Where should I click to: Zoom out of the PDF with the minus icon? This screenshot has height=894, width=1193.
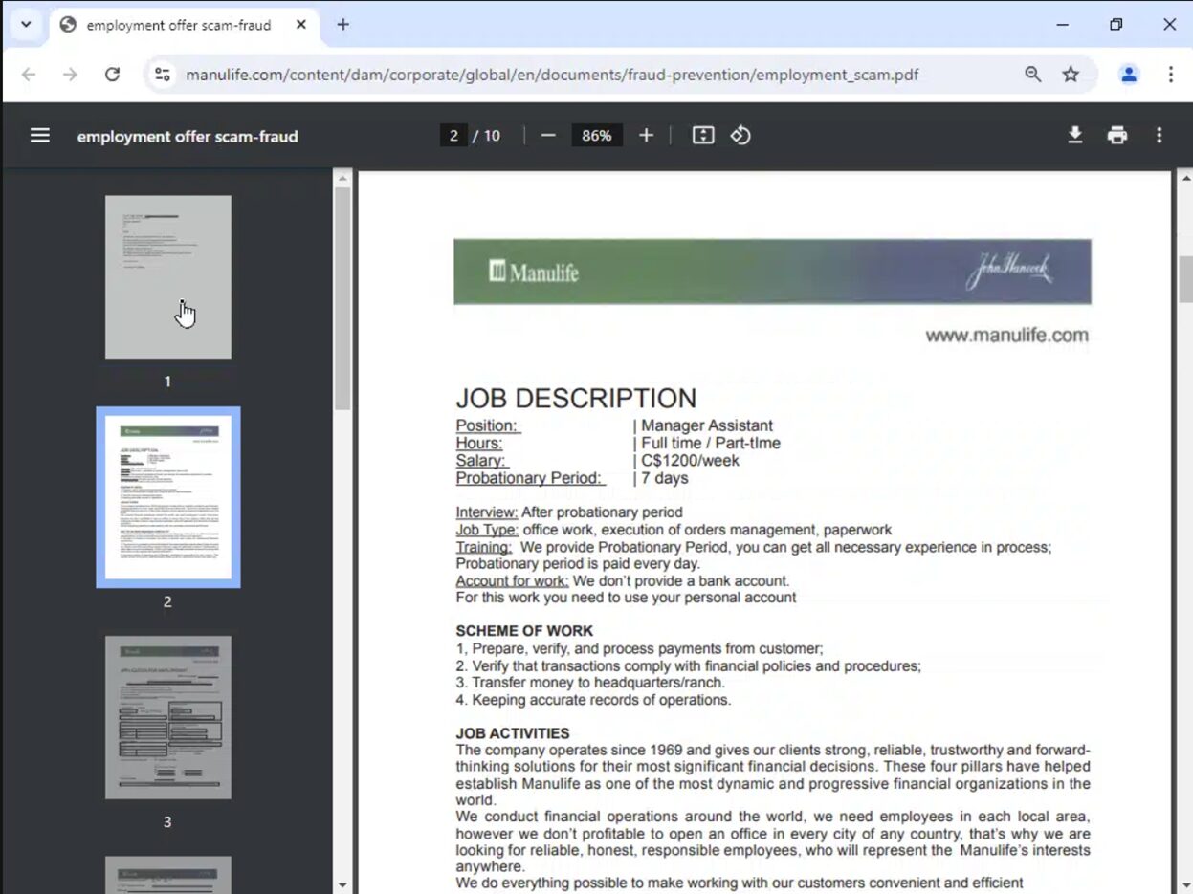point(547,135)
